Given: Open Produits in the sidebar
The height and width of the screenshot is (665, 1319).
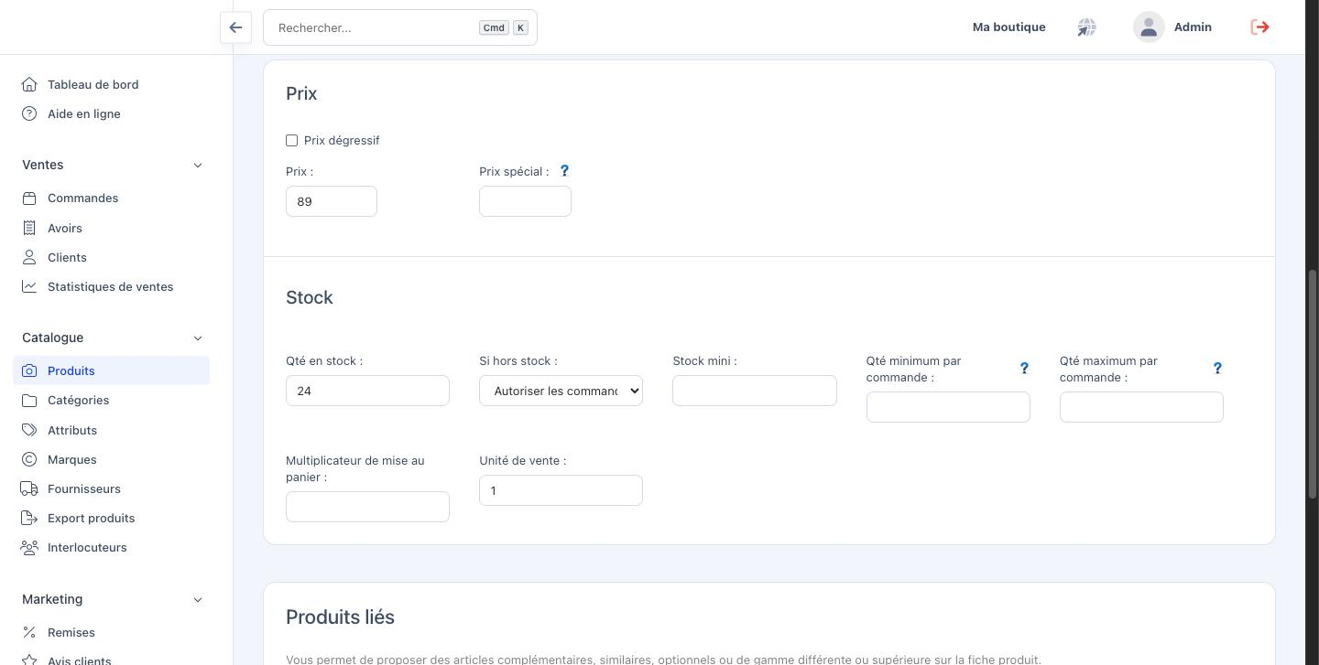Looking at the screenshot, I should (x=112, y=370).
